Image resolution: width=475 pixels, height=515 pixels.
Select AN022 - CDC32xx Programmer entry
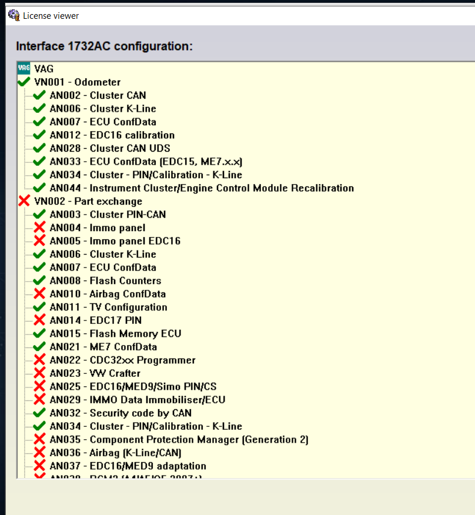pos(122,360)
